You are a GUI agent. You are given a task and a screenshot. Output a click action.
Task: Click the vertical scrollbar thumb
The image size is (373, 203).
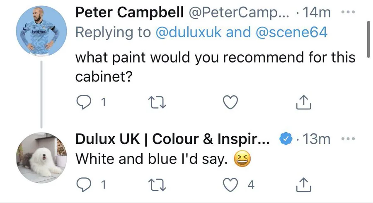tap(368, 38)
